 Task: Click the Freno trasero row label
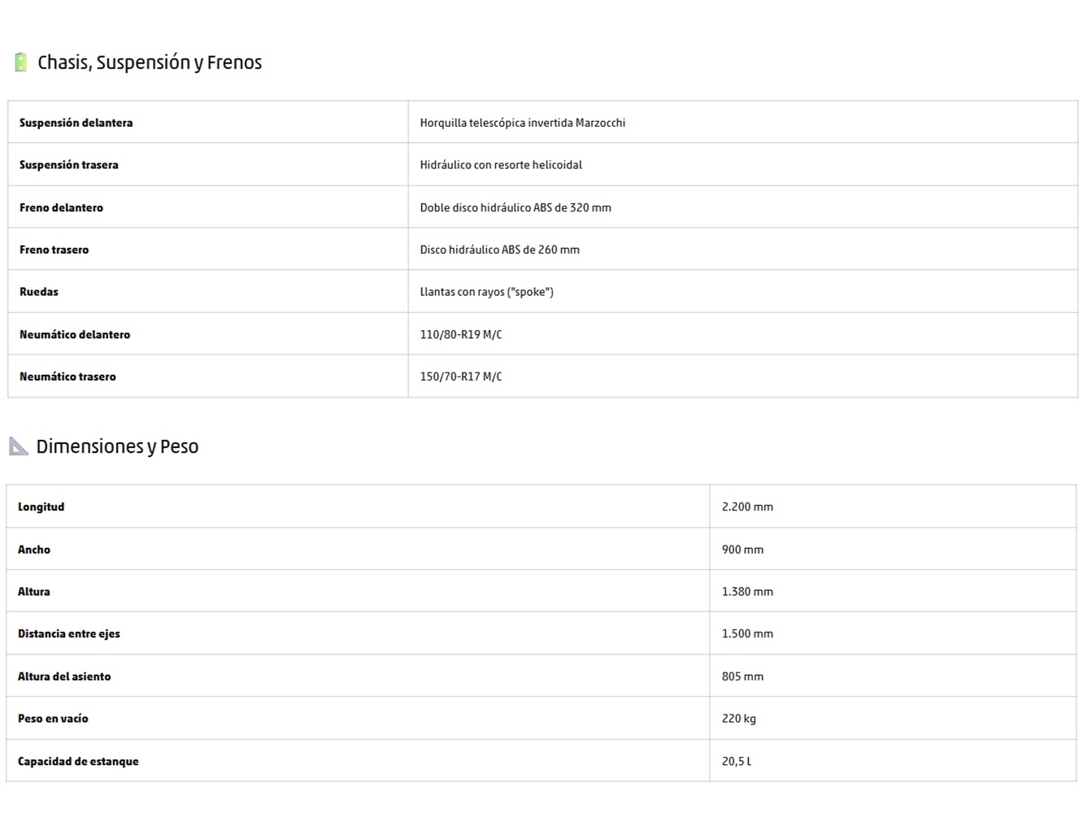tap(54, 250)
